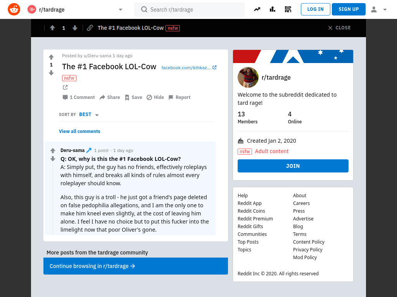Upvote the post in the black header bar
This screenshot has width=397, height=297.
52,28
